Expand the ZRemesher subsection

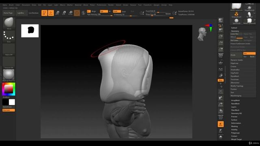coord(235,83)
